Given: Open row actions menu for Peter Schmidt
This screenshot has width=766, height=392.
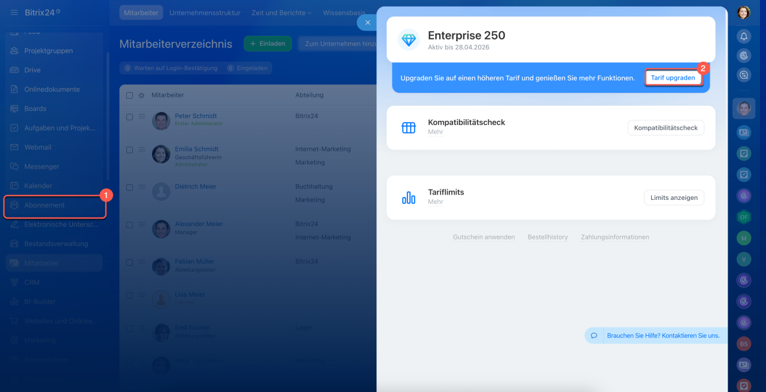Looking at the screenshot, I should point(142,116).
